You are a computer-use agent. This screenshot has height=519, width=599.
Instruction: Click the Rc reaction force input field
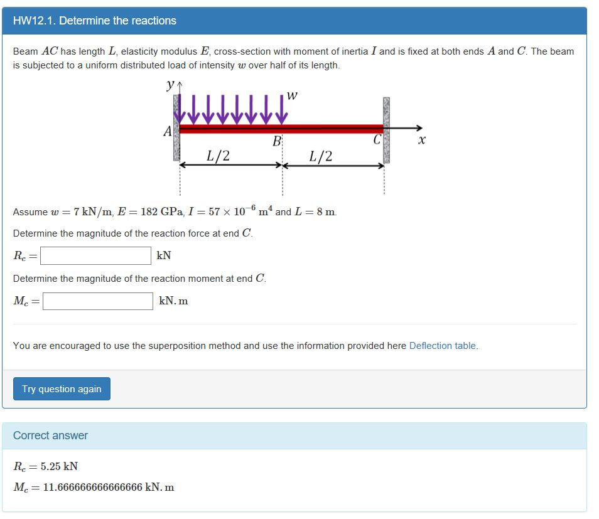click(95, 255)
